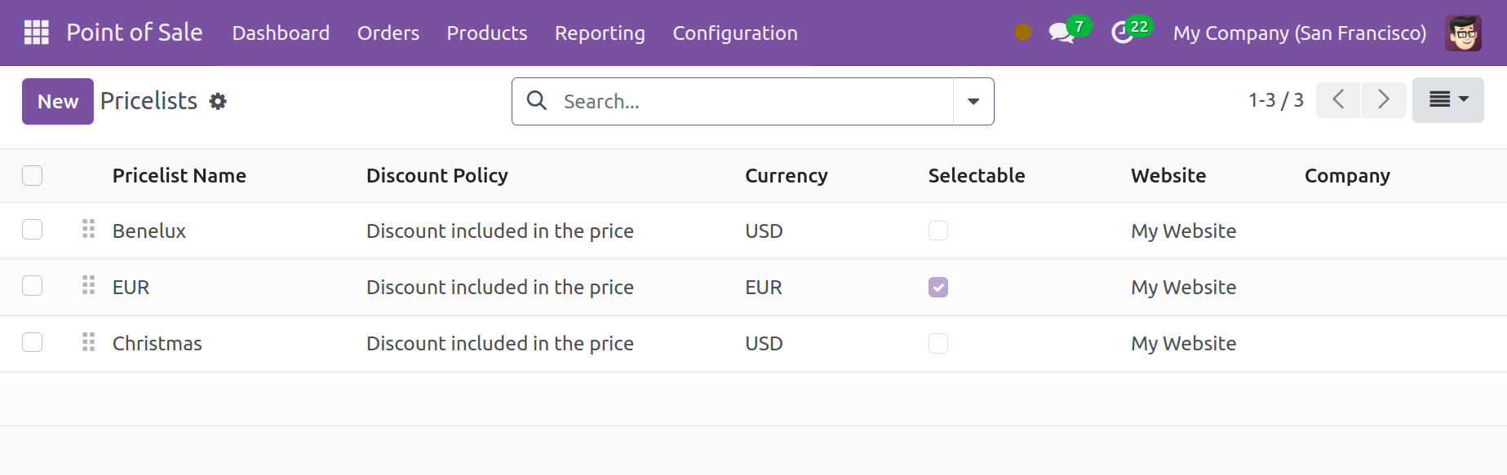
Task: Click the drag handle beside Christmas
Action: 89,342
